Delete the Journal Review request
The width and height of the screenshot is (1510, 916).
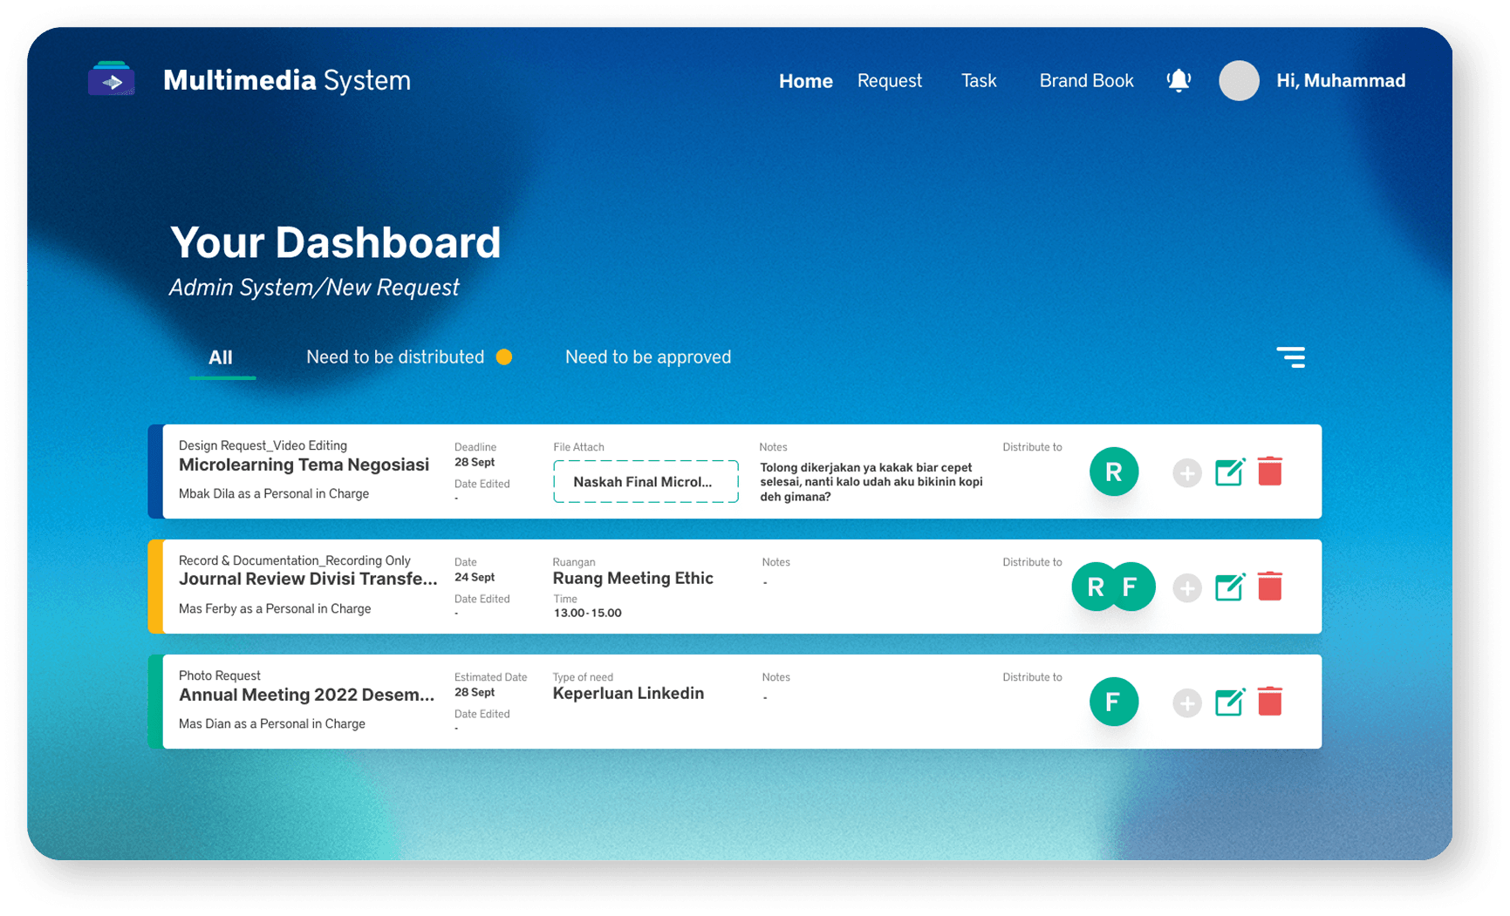point(1270,587)
